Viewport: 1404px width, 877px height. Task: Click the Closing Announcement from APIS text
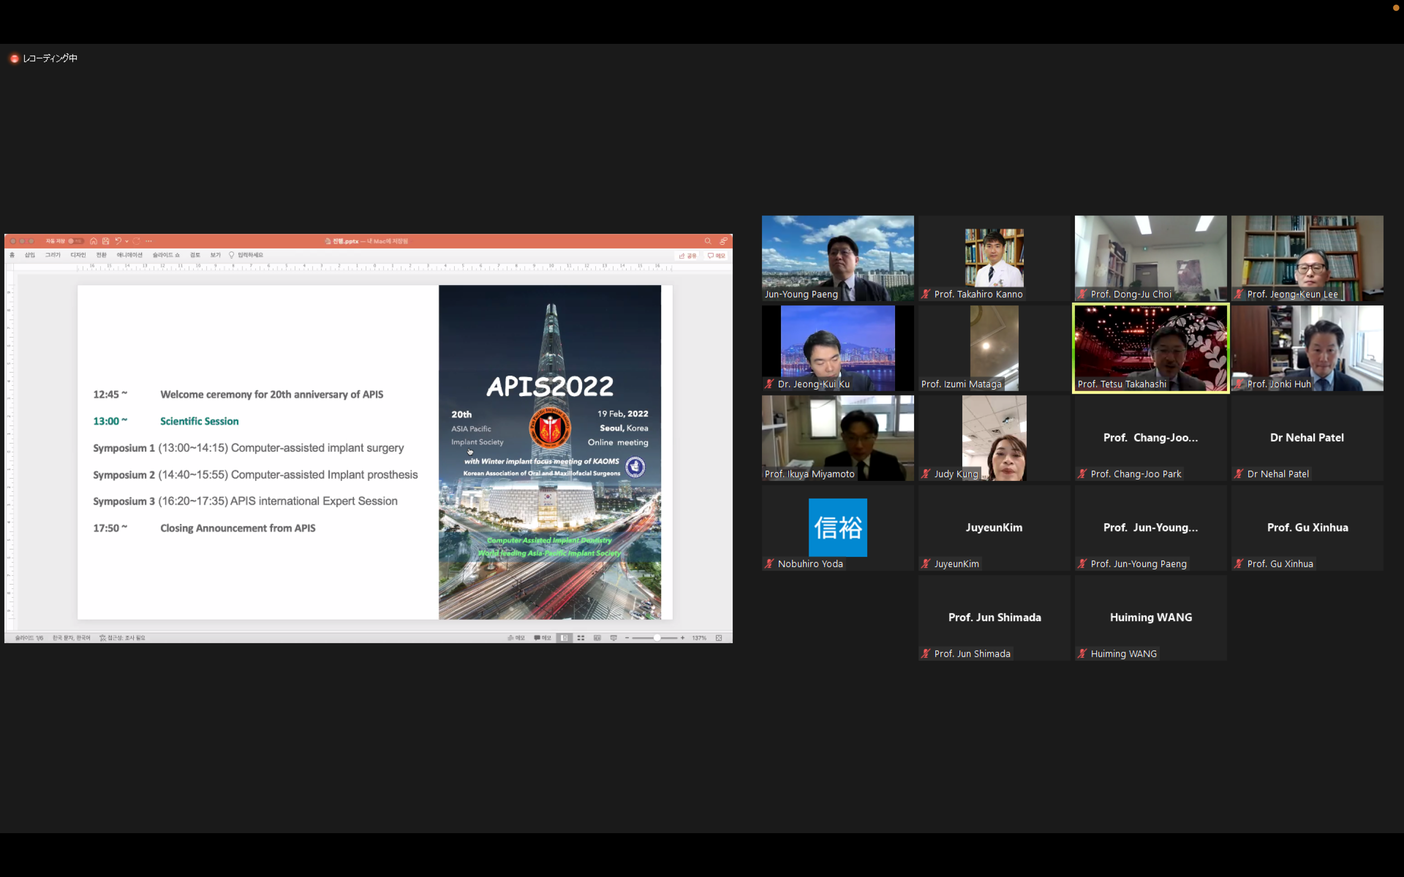(238, 528)
